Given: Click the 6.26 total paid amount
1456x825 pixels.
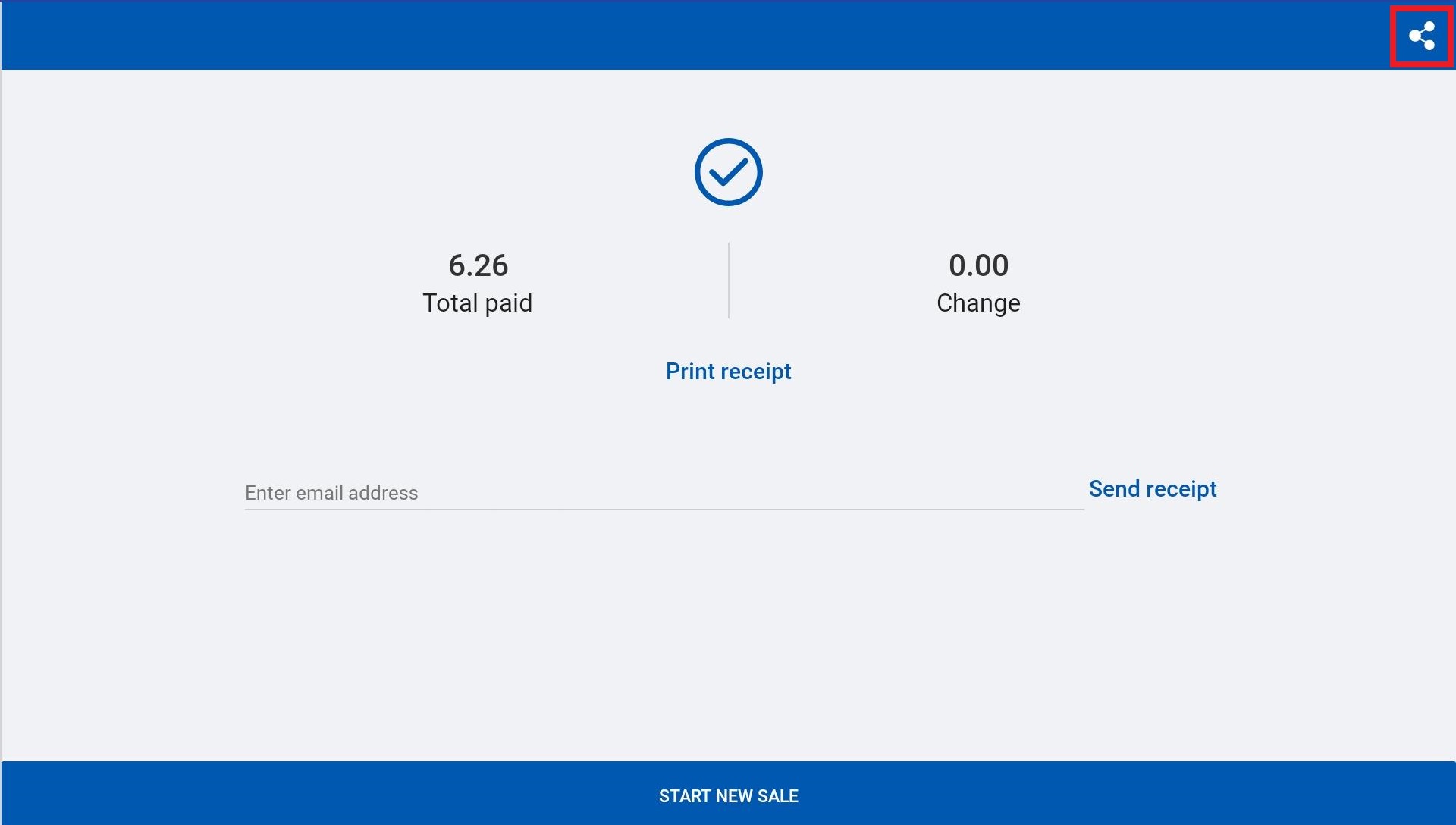Looking at the screenshot, I should coord(478,265).
